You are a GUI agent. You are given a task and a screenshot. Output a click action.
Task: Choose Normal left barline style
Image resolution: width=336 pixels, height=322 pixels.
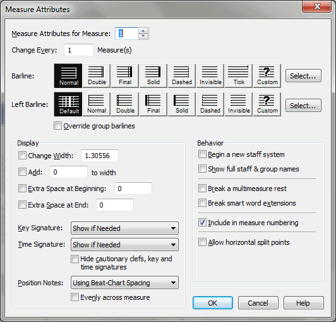click(x=97, y=104)
